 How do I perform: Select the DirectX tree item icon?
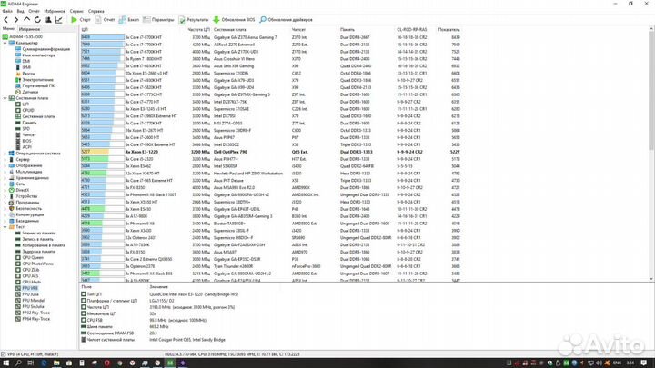click(x=12, y=190)
